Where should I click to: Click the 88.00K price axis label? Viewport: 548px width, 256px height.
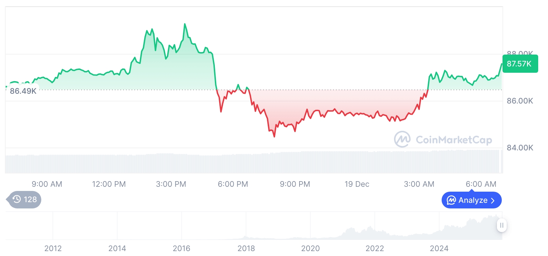(520, 54)
